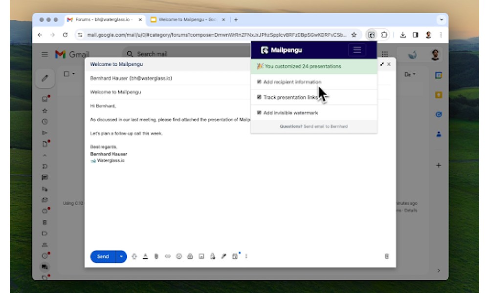Open tab search dropdown chevron
The width and height of the screenshot is (489, 293).
point(441,20)
